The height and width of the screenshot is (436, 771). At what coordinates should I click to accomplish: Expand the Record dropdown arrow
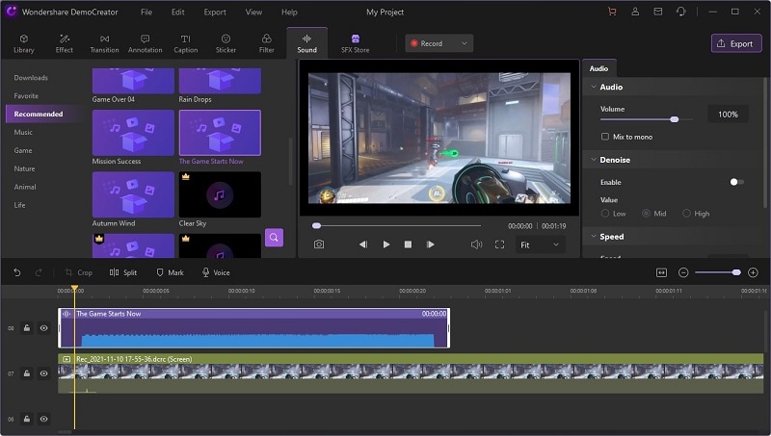464,43
